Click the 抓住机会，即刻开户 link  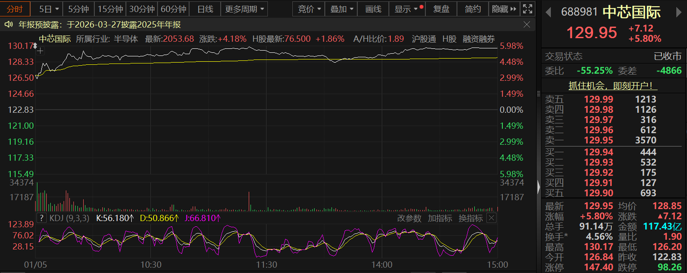click(613, 86)
